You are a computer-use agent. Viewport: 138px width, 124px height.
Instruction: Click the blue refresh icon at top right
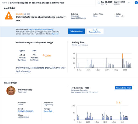(x=136, y=3)
